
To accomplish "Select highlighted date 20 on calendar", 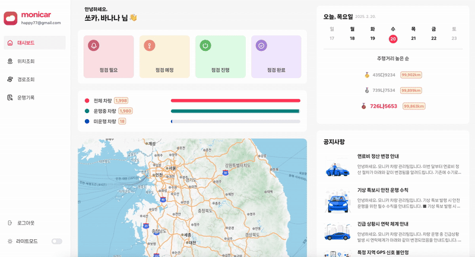I will 393,38.
